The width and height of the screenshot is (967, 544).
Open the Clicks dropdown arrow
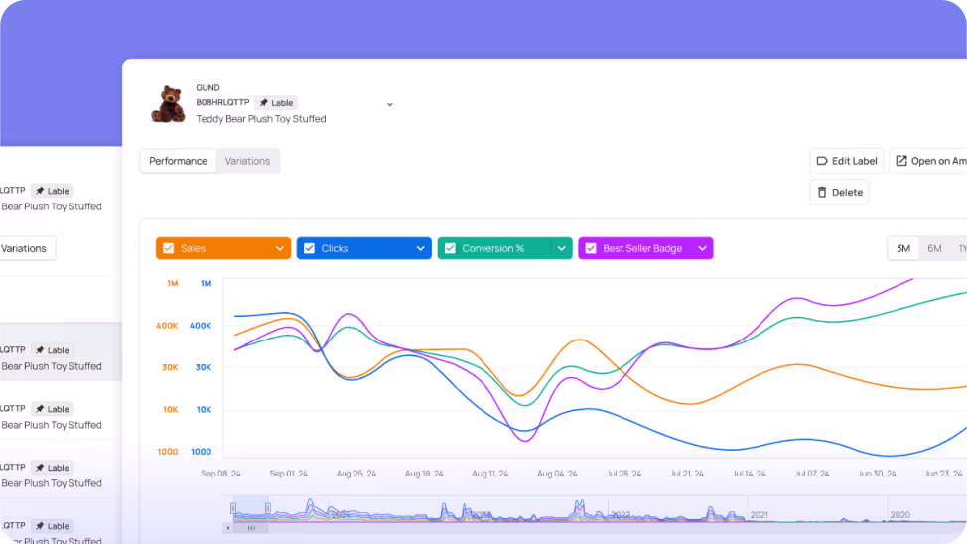click(x=420, y=248)
